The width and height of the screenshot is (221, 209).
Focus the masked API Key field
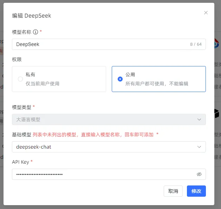click(109, 174)
